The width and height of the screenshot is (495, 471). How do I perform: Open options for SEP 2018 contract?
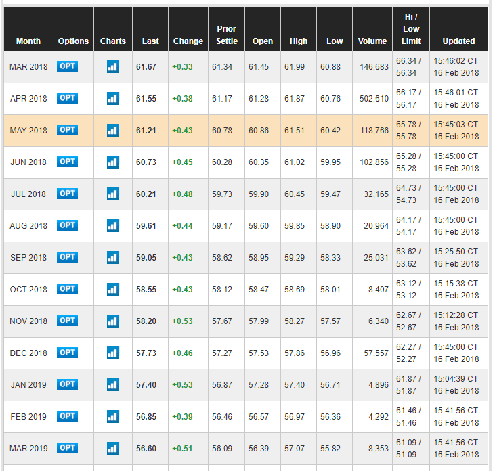tap(68, 257)
